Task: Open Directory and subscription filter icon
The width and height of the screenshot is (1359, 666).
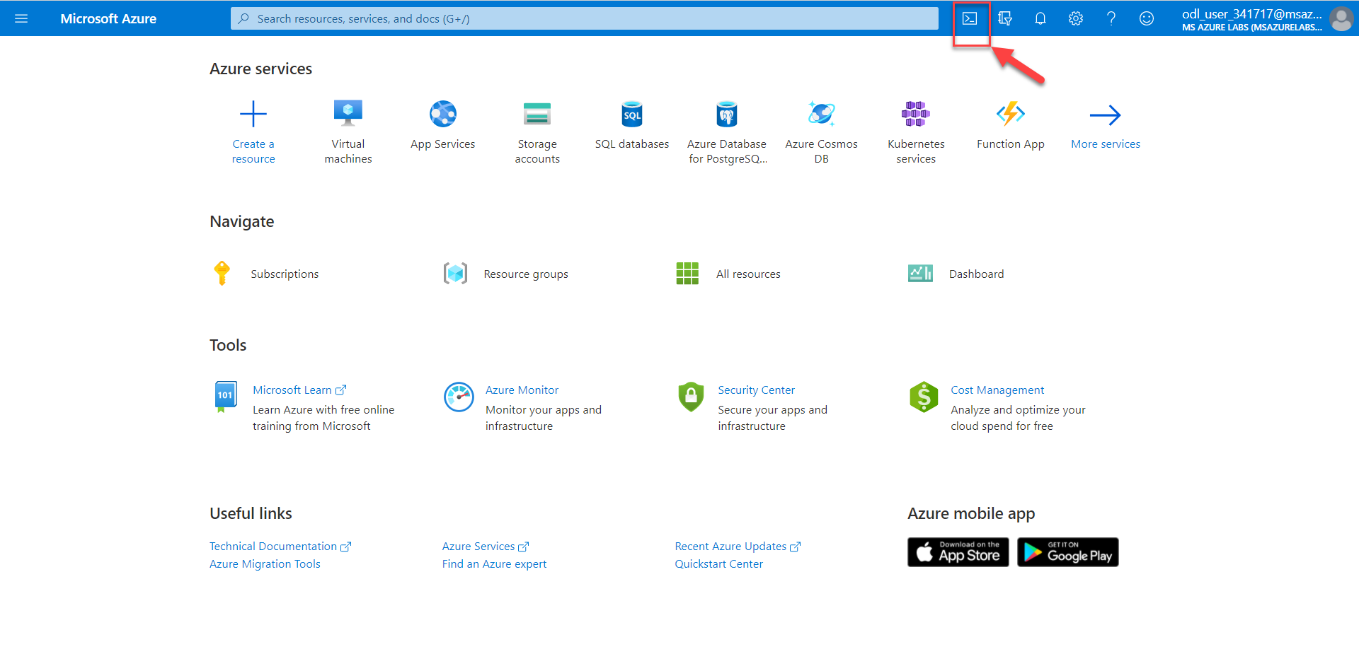Action: click(x=1005, y=18)
